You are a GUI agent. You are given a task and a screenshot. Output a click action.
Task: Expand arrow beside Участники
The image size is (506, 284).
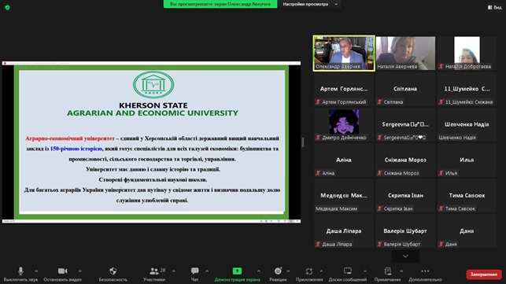point(174,271)
